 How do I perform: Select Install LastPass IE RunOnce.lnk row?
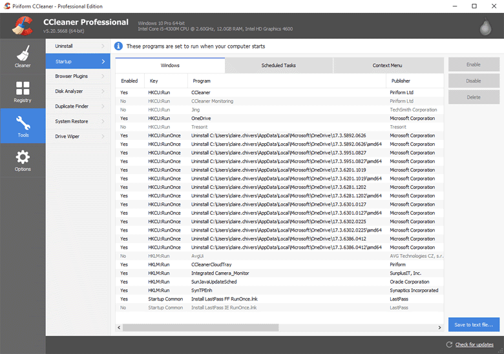tap(279, 308)
